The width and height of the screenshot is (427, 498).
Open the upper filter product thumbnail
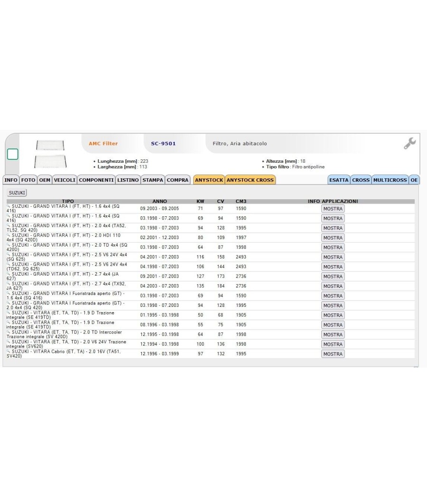coord(50,145)
